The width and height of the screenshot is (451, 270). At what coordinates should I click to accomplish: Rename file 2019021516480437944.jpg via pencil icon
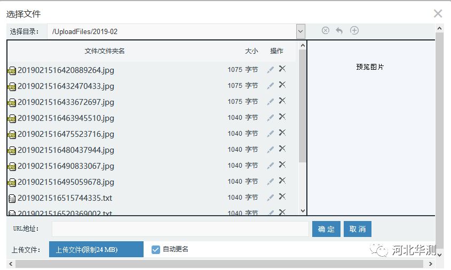tap(270, 150)
